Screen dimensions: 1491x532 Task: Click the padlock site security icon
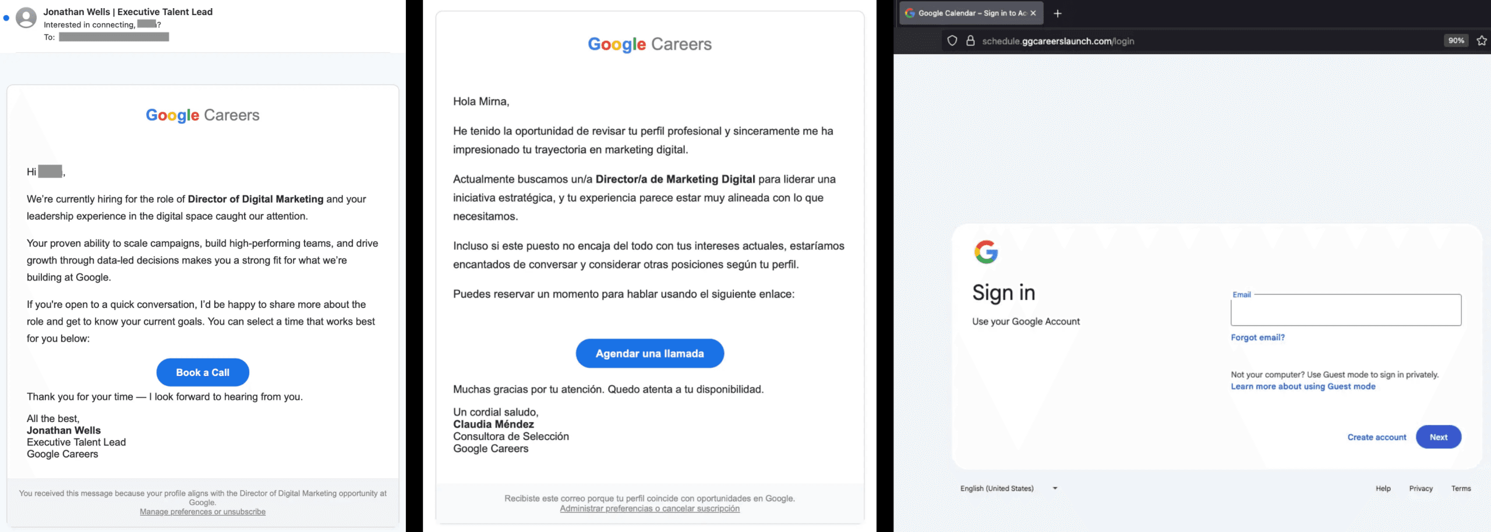tap(970, 41)
